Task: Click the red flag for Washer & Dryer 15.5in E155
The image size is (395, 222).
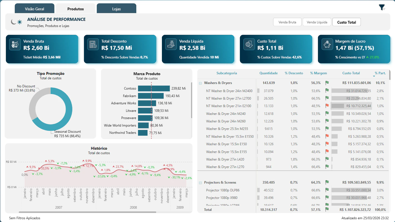Action: pos(327,152)
